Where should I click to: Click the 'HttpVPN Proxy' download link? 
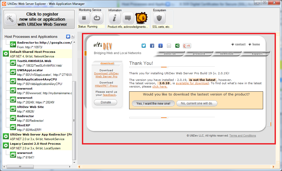106,86
